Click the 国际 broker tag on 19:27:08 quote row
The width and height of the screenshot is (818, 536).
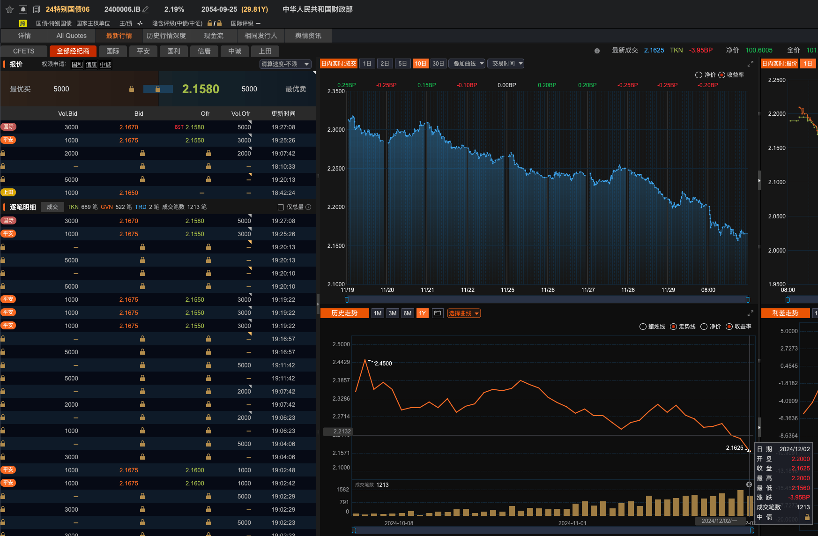pos(8,127)
